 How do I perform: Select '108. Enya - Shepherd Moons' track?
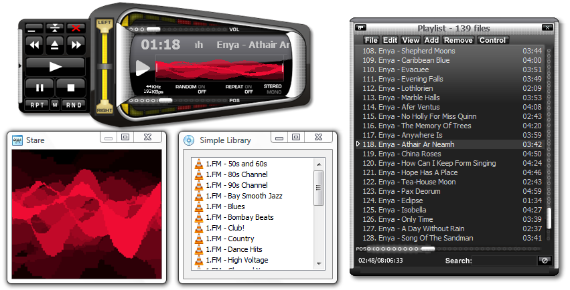point(452,51)
